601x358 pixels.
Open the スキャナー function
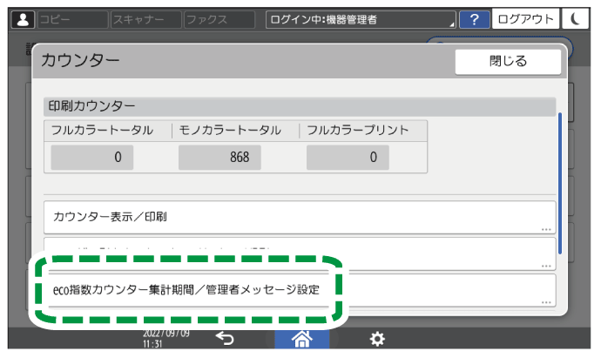point(146,19)
